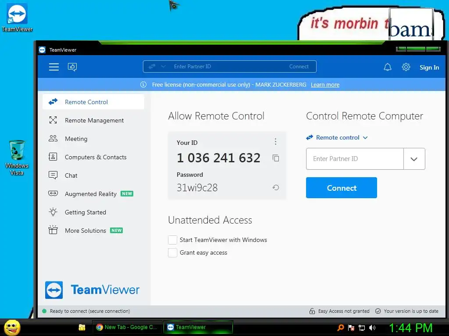Click Your version is up to date text
The image size is (449, 336).
pos(411,311)
